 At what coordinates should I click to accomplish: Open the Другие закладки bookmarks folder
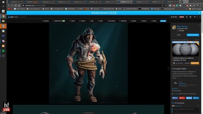[195, 9]
